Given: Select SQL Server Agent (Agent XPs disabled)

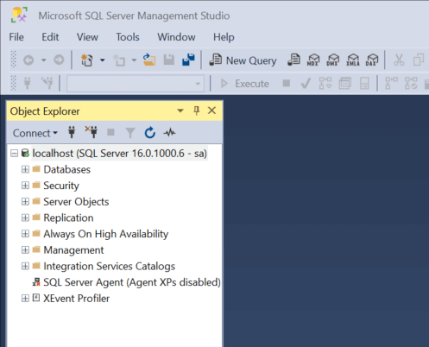Looking at the screenshot, I should click(132, 282).
